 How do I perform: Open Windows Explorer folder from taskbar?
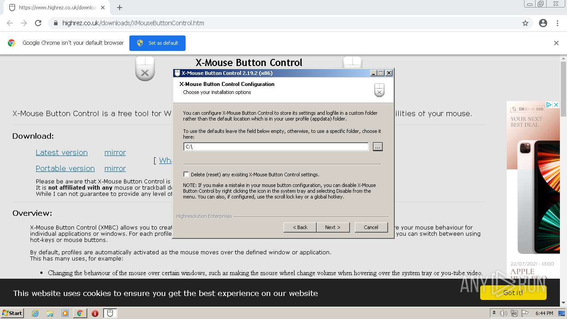pyautogui.click(x=50, y=313)
